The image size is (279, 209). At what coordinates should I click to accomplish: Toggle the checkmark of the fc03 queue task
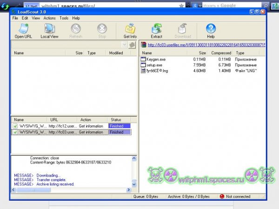tap(15, 132)
